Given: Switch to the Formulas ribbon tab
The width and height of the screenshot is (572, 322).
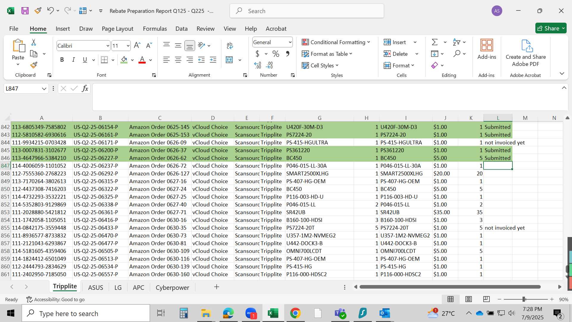Looking at the screenshot, I should coord(155,29).
